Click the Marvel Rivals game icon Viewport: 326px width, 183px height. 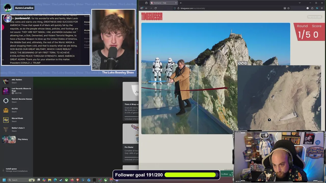tap(6, 120)
